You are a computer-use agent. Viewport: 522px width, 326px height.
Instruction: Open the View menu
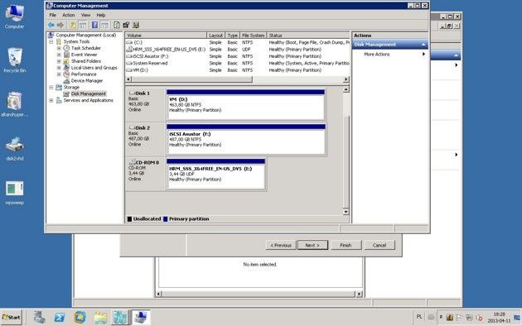(85, 15)
